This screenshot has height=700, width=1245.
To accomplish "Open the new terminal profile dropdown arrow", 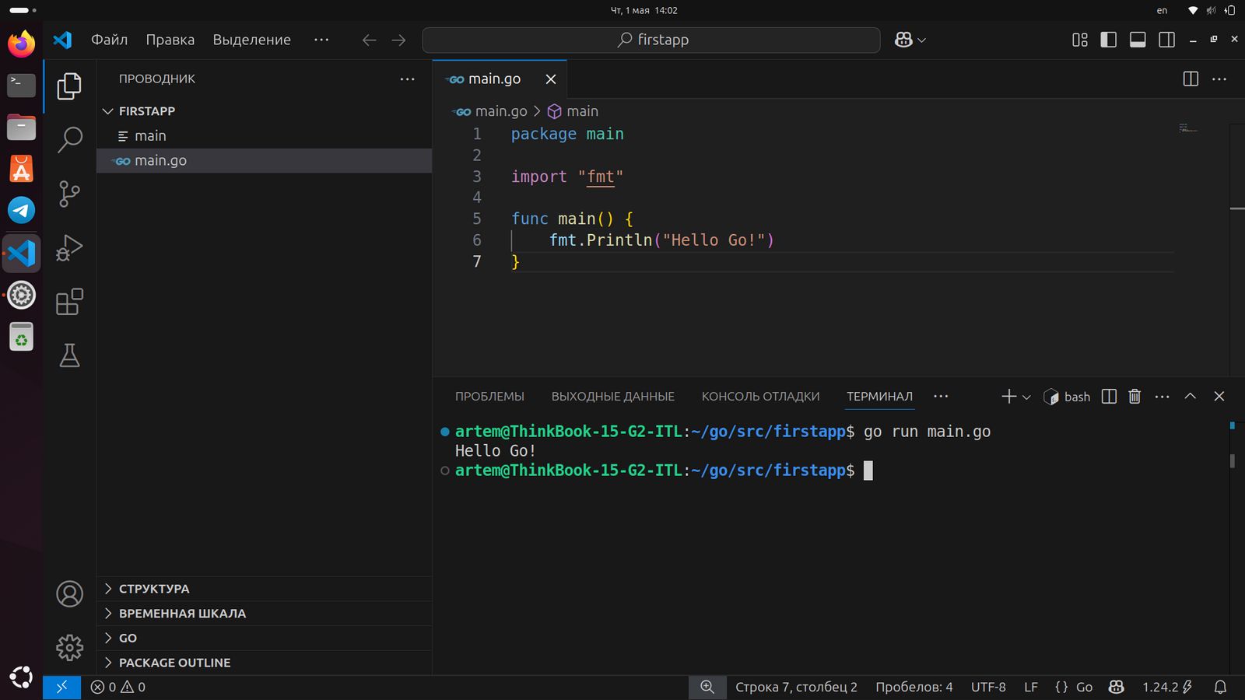I will [x=1026, y=397].
